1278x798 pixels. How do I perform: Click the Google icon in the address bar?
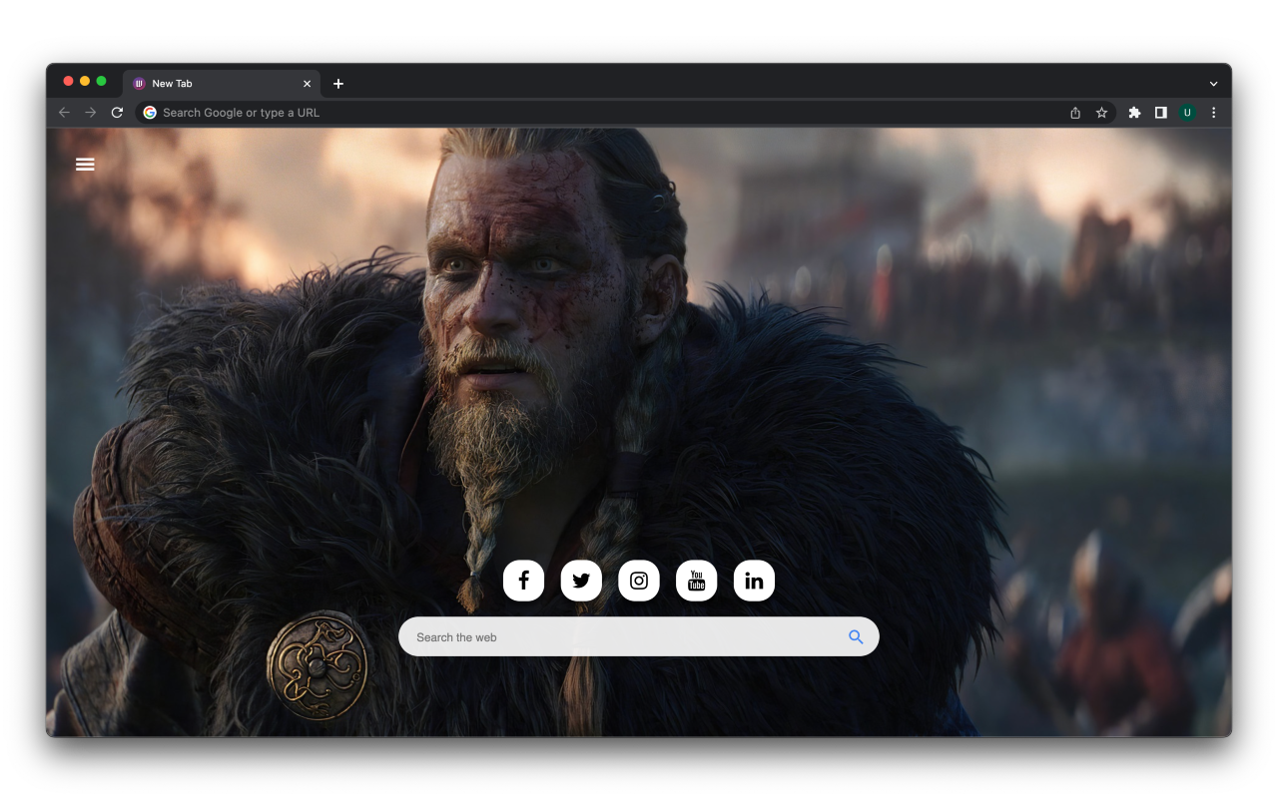pos(150,113)
